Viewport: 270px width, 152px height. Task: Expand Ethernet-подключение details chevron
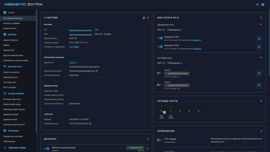(x=147, y=148)
